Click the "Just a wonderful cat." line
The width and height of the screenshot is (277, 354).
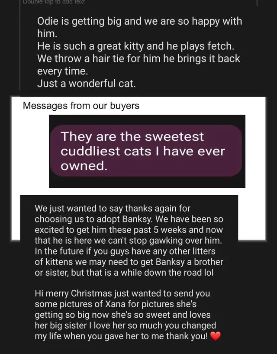(87, 84)
